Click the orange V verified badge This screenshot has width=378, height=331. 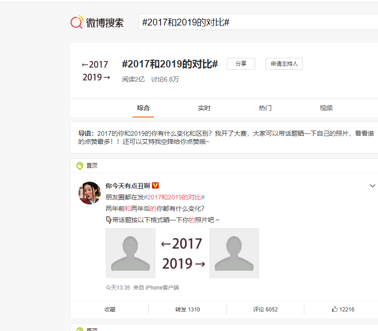[x=155, y=185]
